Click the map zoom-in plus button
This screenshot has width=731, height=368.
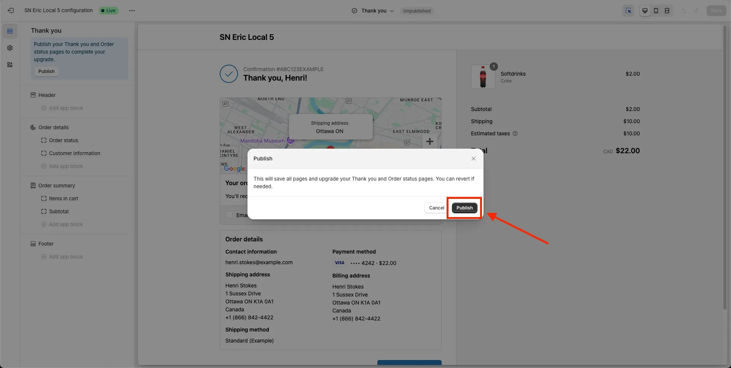click(x=430, y=141)
